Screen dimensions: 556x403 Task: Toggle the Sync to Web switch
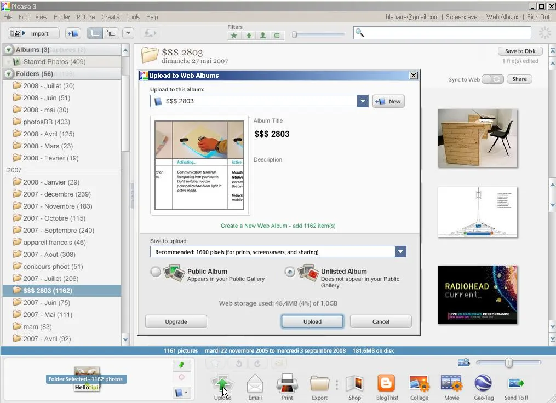coord(492,79)
